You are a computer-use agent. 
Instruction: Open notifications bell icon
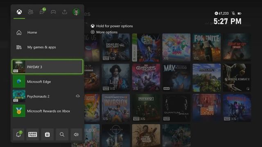click(x=18, y=134)
